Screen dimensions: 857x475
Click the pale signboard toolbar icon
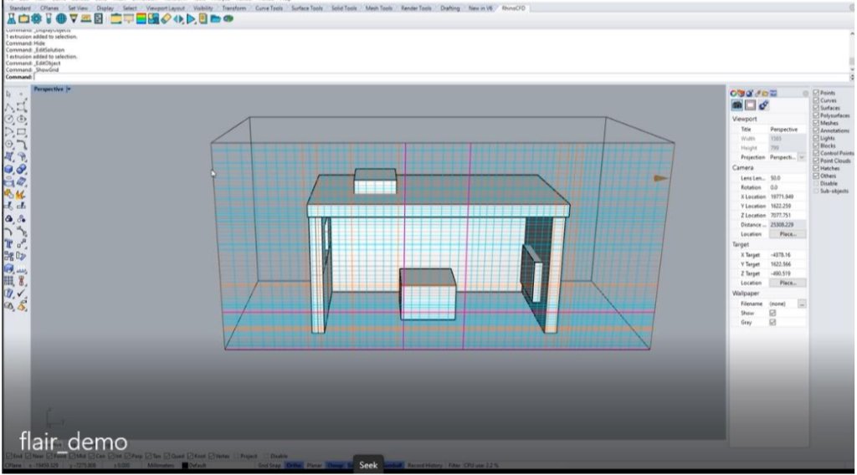pyautogui.click(x=128, y=18)
